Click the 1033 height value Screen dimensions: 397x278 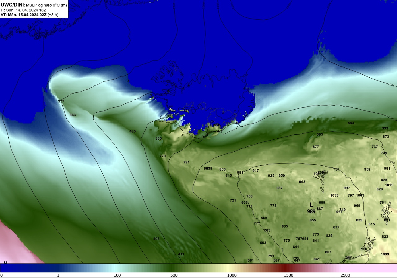pos(334,195)
